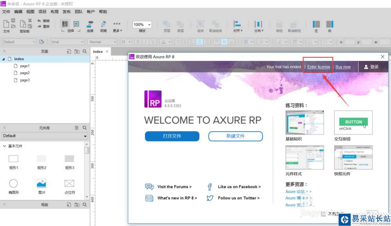The width and height of the screenshot is (391, 226).
Task: Click the 登录 login button
Action: click(371, 67)
